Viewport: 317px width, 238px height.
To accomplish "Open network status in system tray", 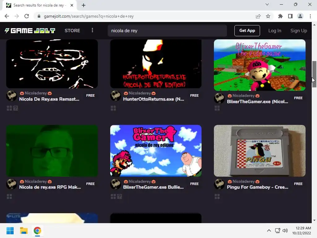I will click(x=278, y=231).
